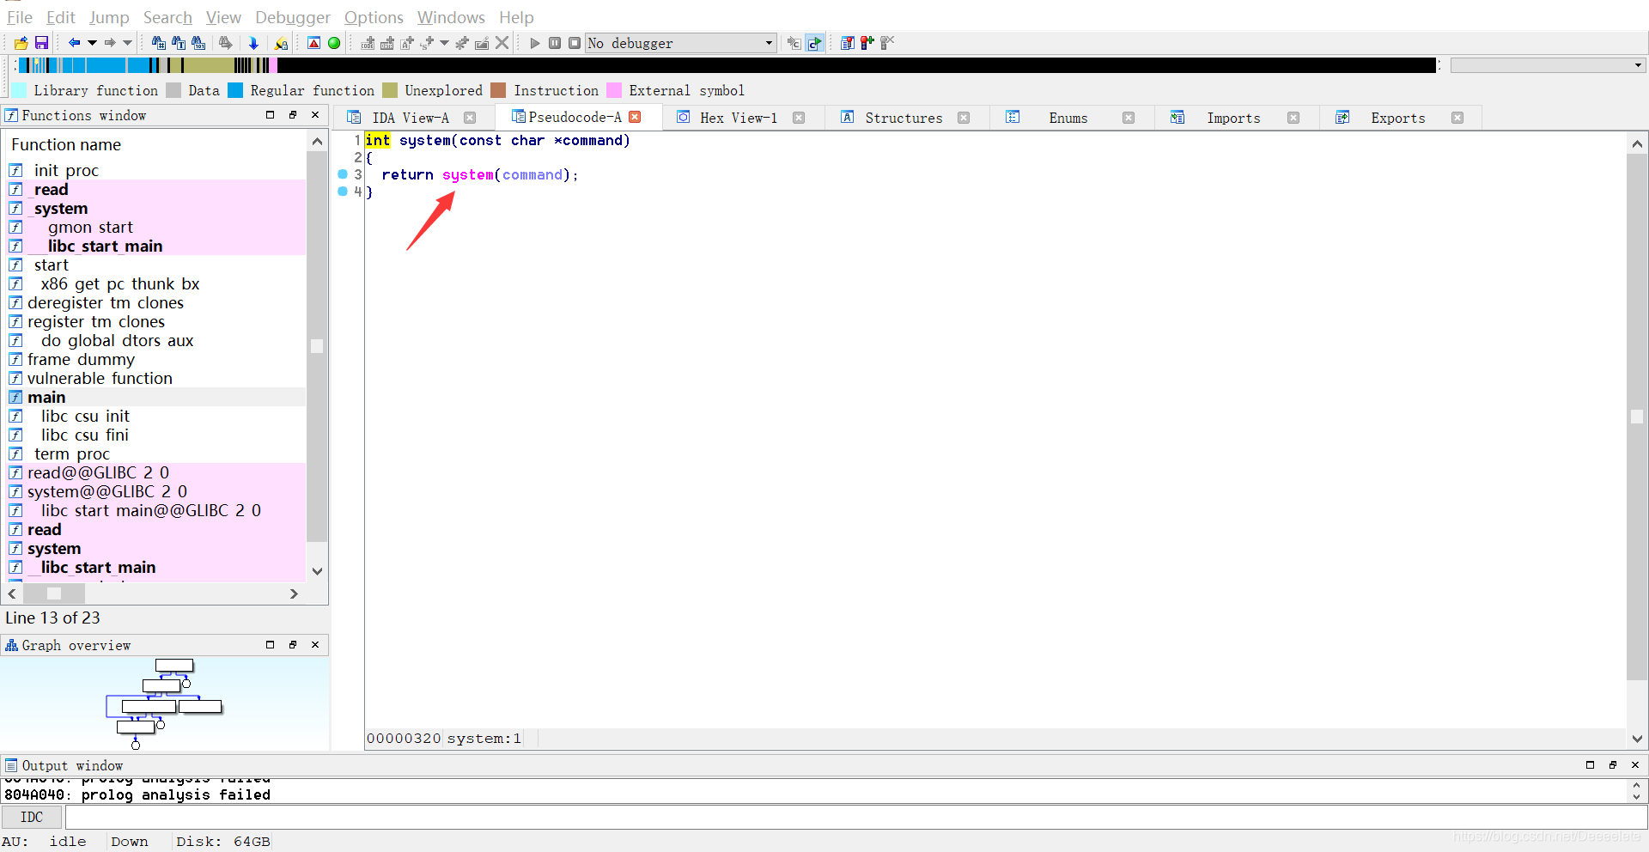Screen dimensions: 1649x852
Task: Click breakpoint dot on pseudocode line 3
Action: click(343, 174)
